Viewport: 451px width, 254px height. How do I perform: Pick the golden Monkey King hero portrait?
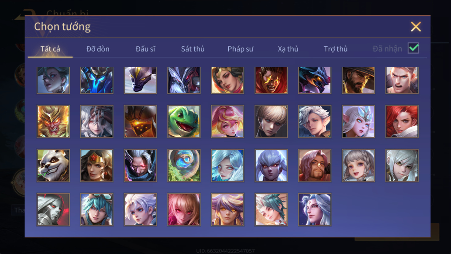point(53,121)
